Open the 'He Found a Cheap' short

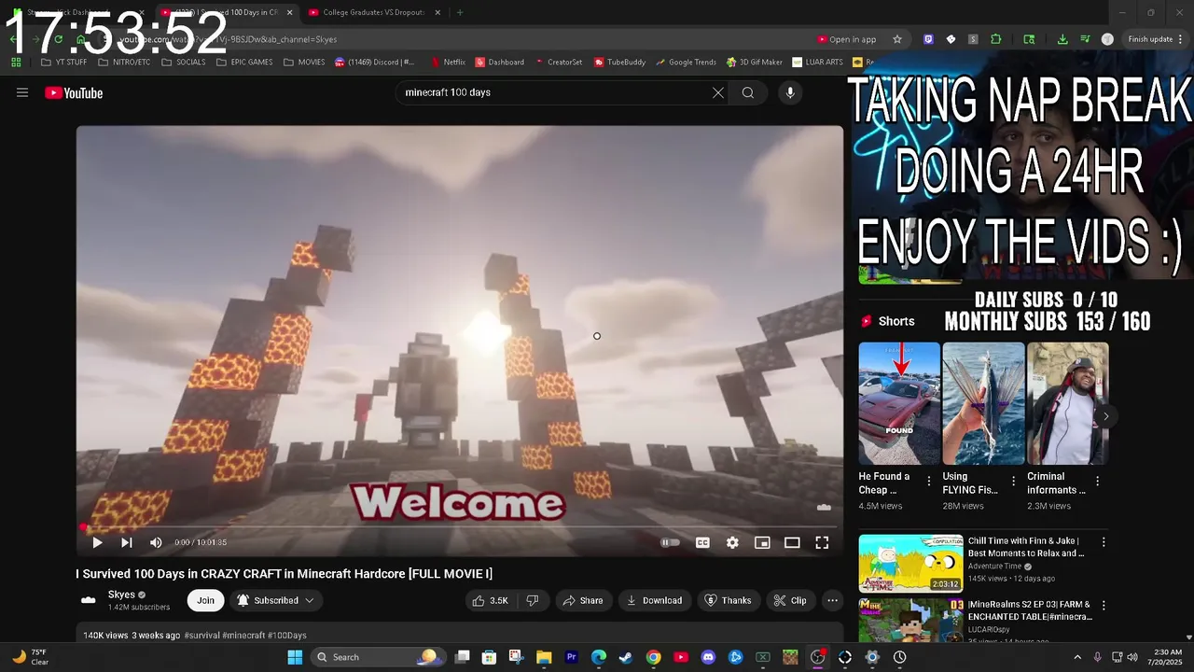click(899, 403)
